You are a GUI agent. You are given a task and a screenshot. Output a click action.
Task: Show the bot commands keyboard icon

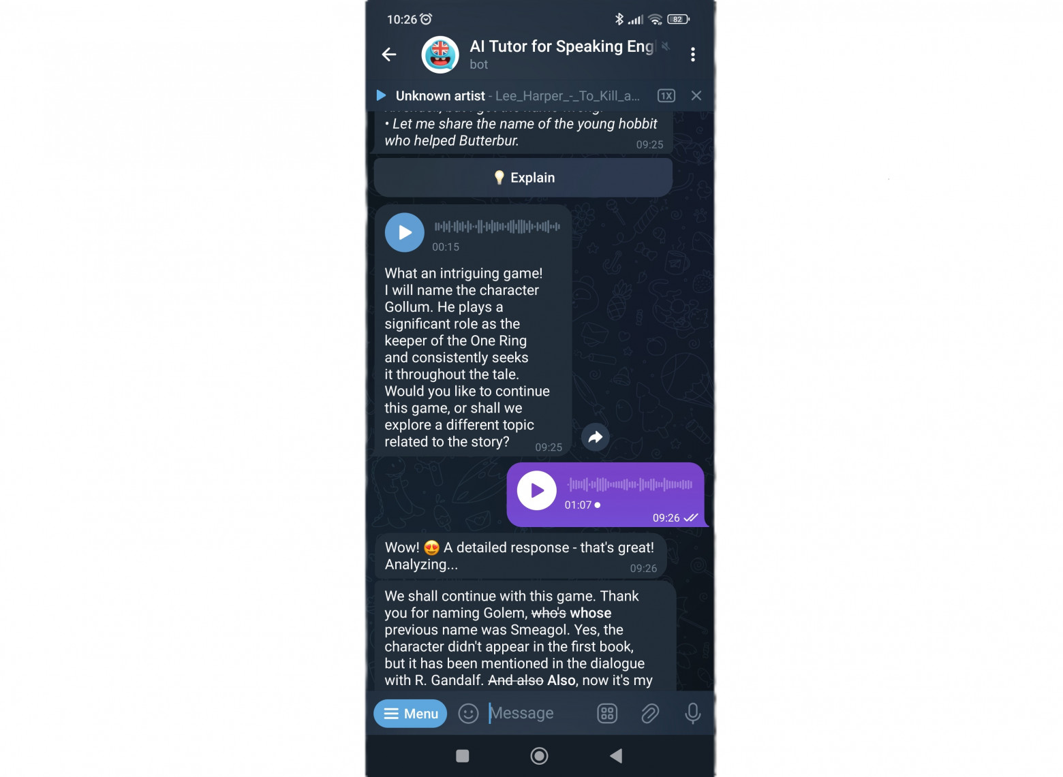pos(607,714)
